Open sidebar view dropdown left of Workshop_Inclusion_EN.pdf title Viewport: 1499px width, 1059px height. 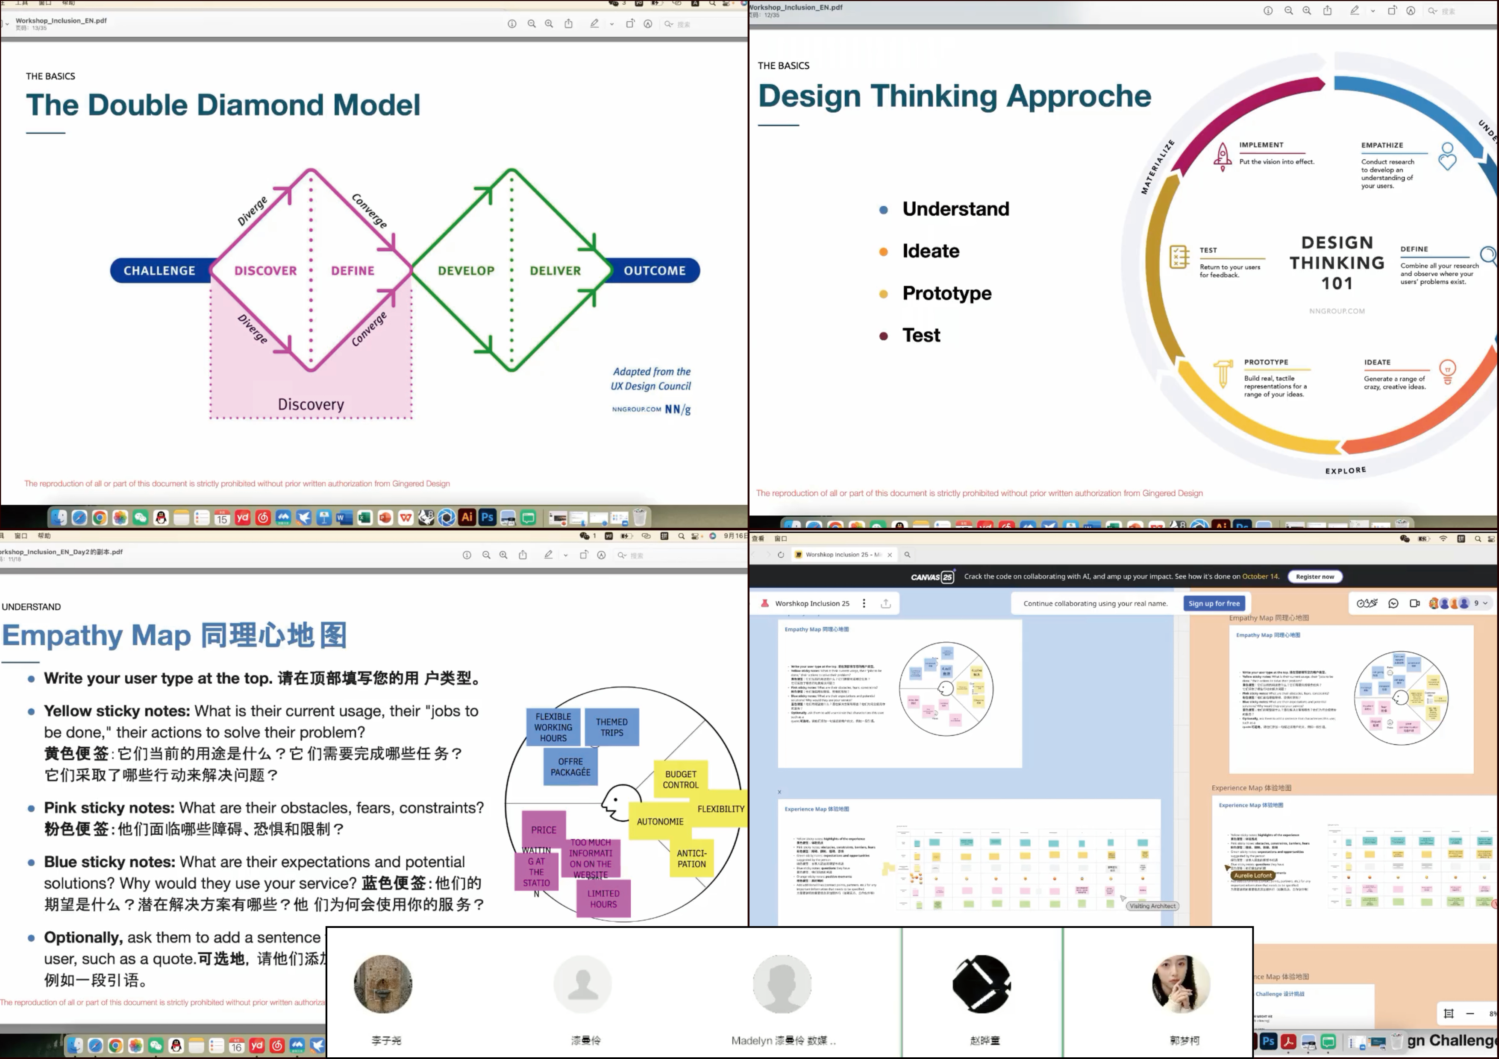pos(6,24)
